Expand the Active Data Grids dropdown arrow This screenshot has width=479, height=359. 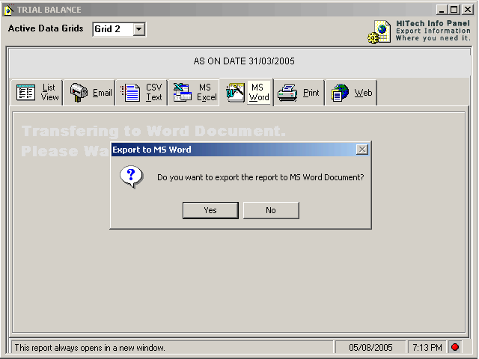click(138, 29)
